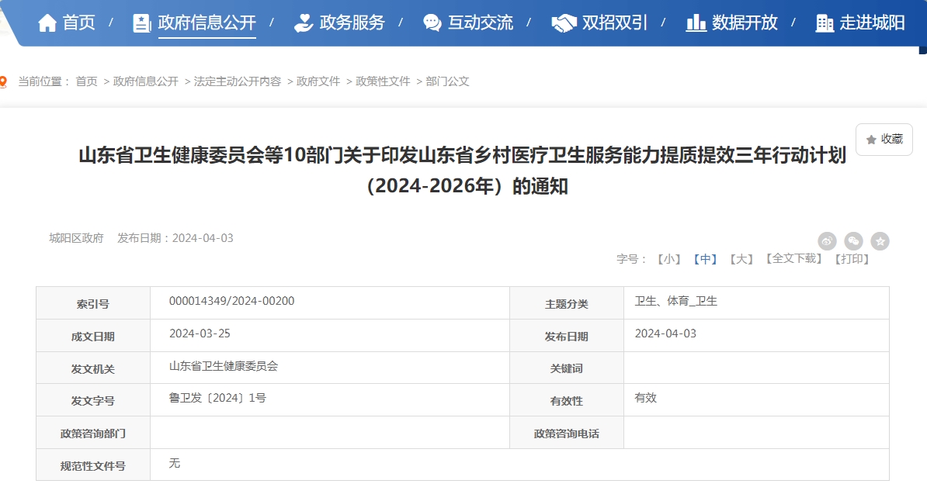Set font size to medium 【中】
This screenshot has width=927, height=501.
tap(705, 259)
